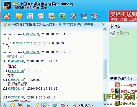Viewport: 137px width, 107px height.
Task: Open the font settings A icon
Action: [x=5, y=105]
